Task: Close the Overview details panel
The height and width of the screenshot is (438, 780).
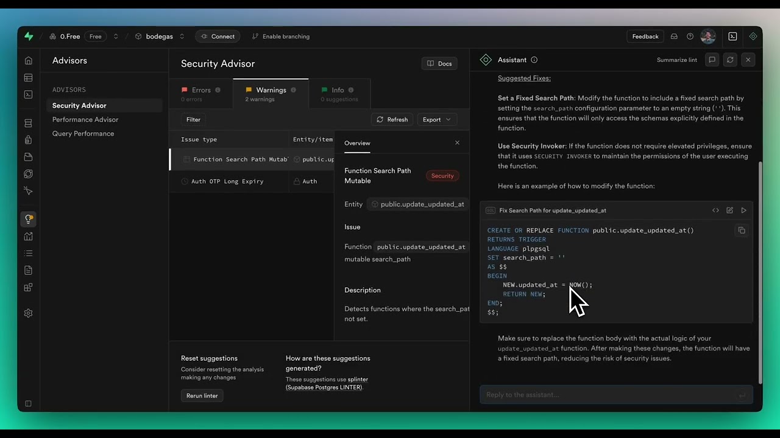Action: point(457,143)
